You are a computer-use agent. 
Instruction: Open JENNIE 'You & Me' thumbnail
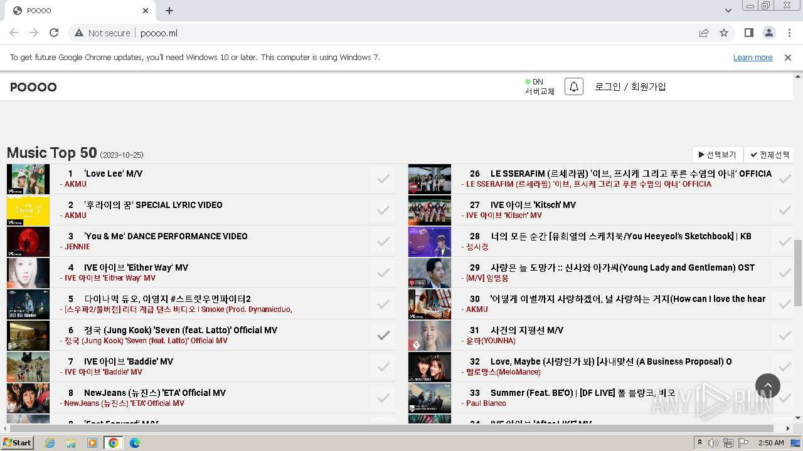click(28, 242)
